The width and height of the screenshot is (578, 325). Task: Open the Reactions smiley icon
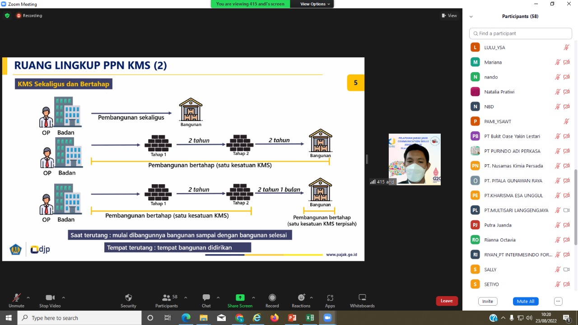pos(301,298)
